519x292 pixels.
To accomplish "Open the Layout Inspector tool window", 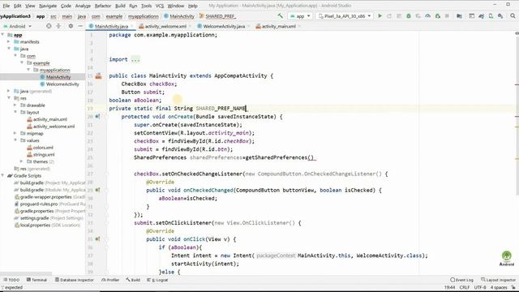I will tap(498, 280).
